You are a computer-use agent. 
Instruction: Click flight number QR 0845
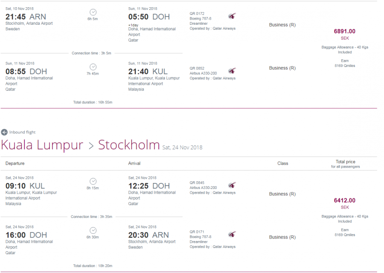(198, 183)
